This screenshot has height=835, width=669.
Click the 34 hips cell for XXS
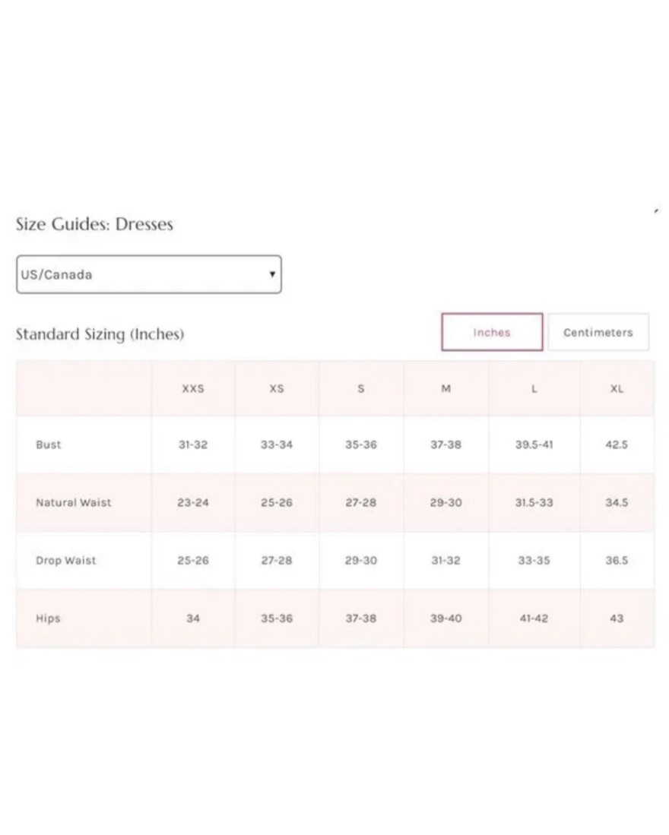[193, 618]
